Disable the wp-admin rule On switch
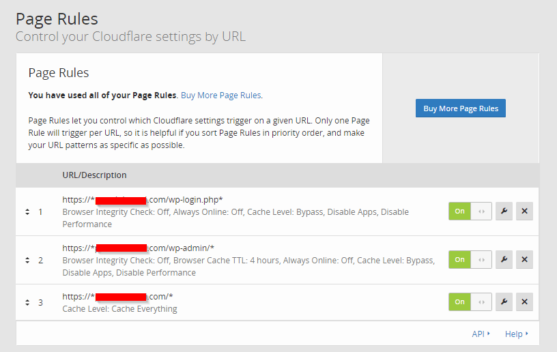This screenshot has height=352, width=557. [x=470, y=259]
